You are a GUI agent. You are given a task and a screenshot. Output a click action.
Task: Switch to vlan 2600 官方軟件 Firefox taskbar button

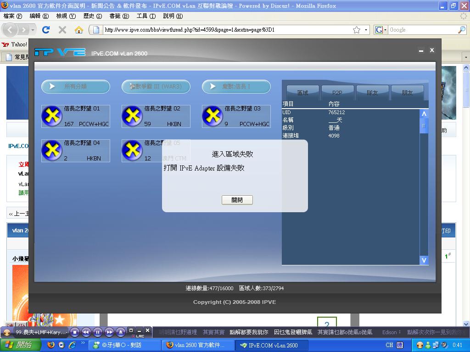coord(198,345)
